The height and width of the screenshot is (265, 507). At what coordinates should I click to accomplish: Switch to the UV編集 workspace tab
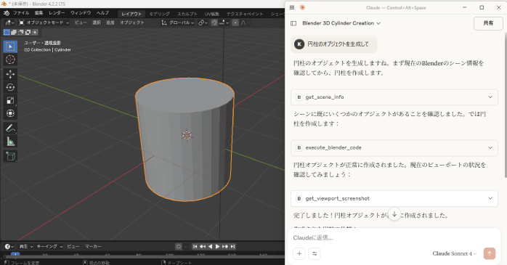212,14
